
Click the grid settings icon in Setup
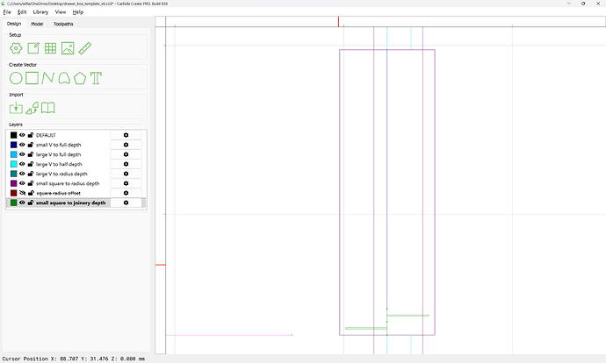51,49
